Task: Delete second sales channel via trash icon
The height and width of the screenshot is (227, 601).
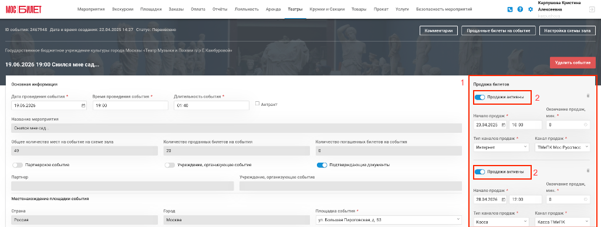Action: (x=588, y=171)
